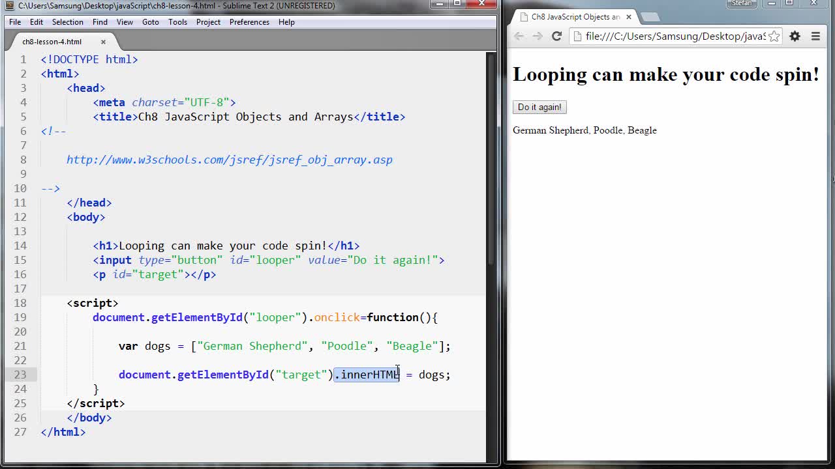Viewport: 835px width, 469px height.
Task: Bookmark this page with the star icon
Action: tap(774, 36)
